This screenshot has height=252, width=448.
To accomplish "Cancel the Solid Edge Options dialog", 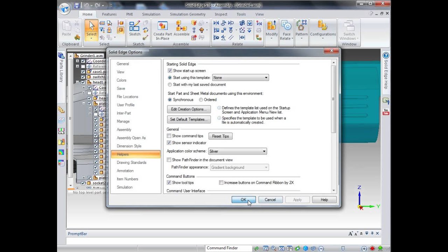I will tap(270, 200).
